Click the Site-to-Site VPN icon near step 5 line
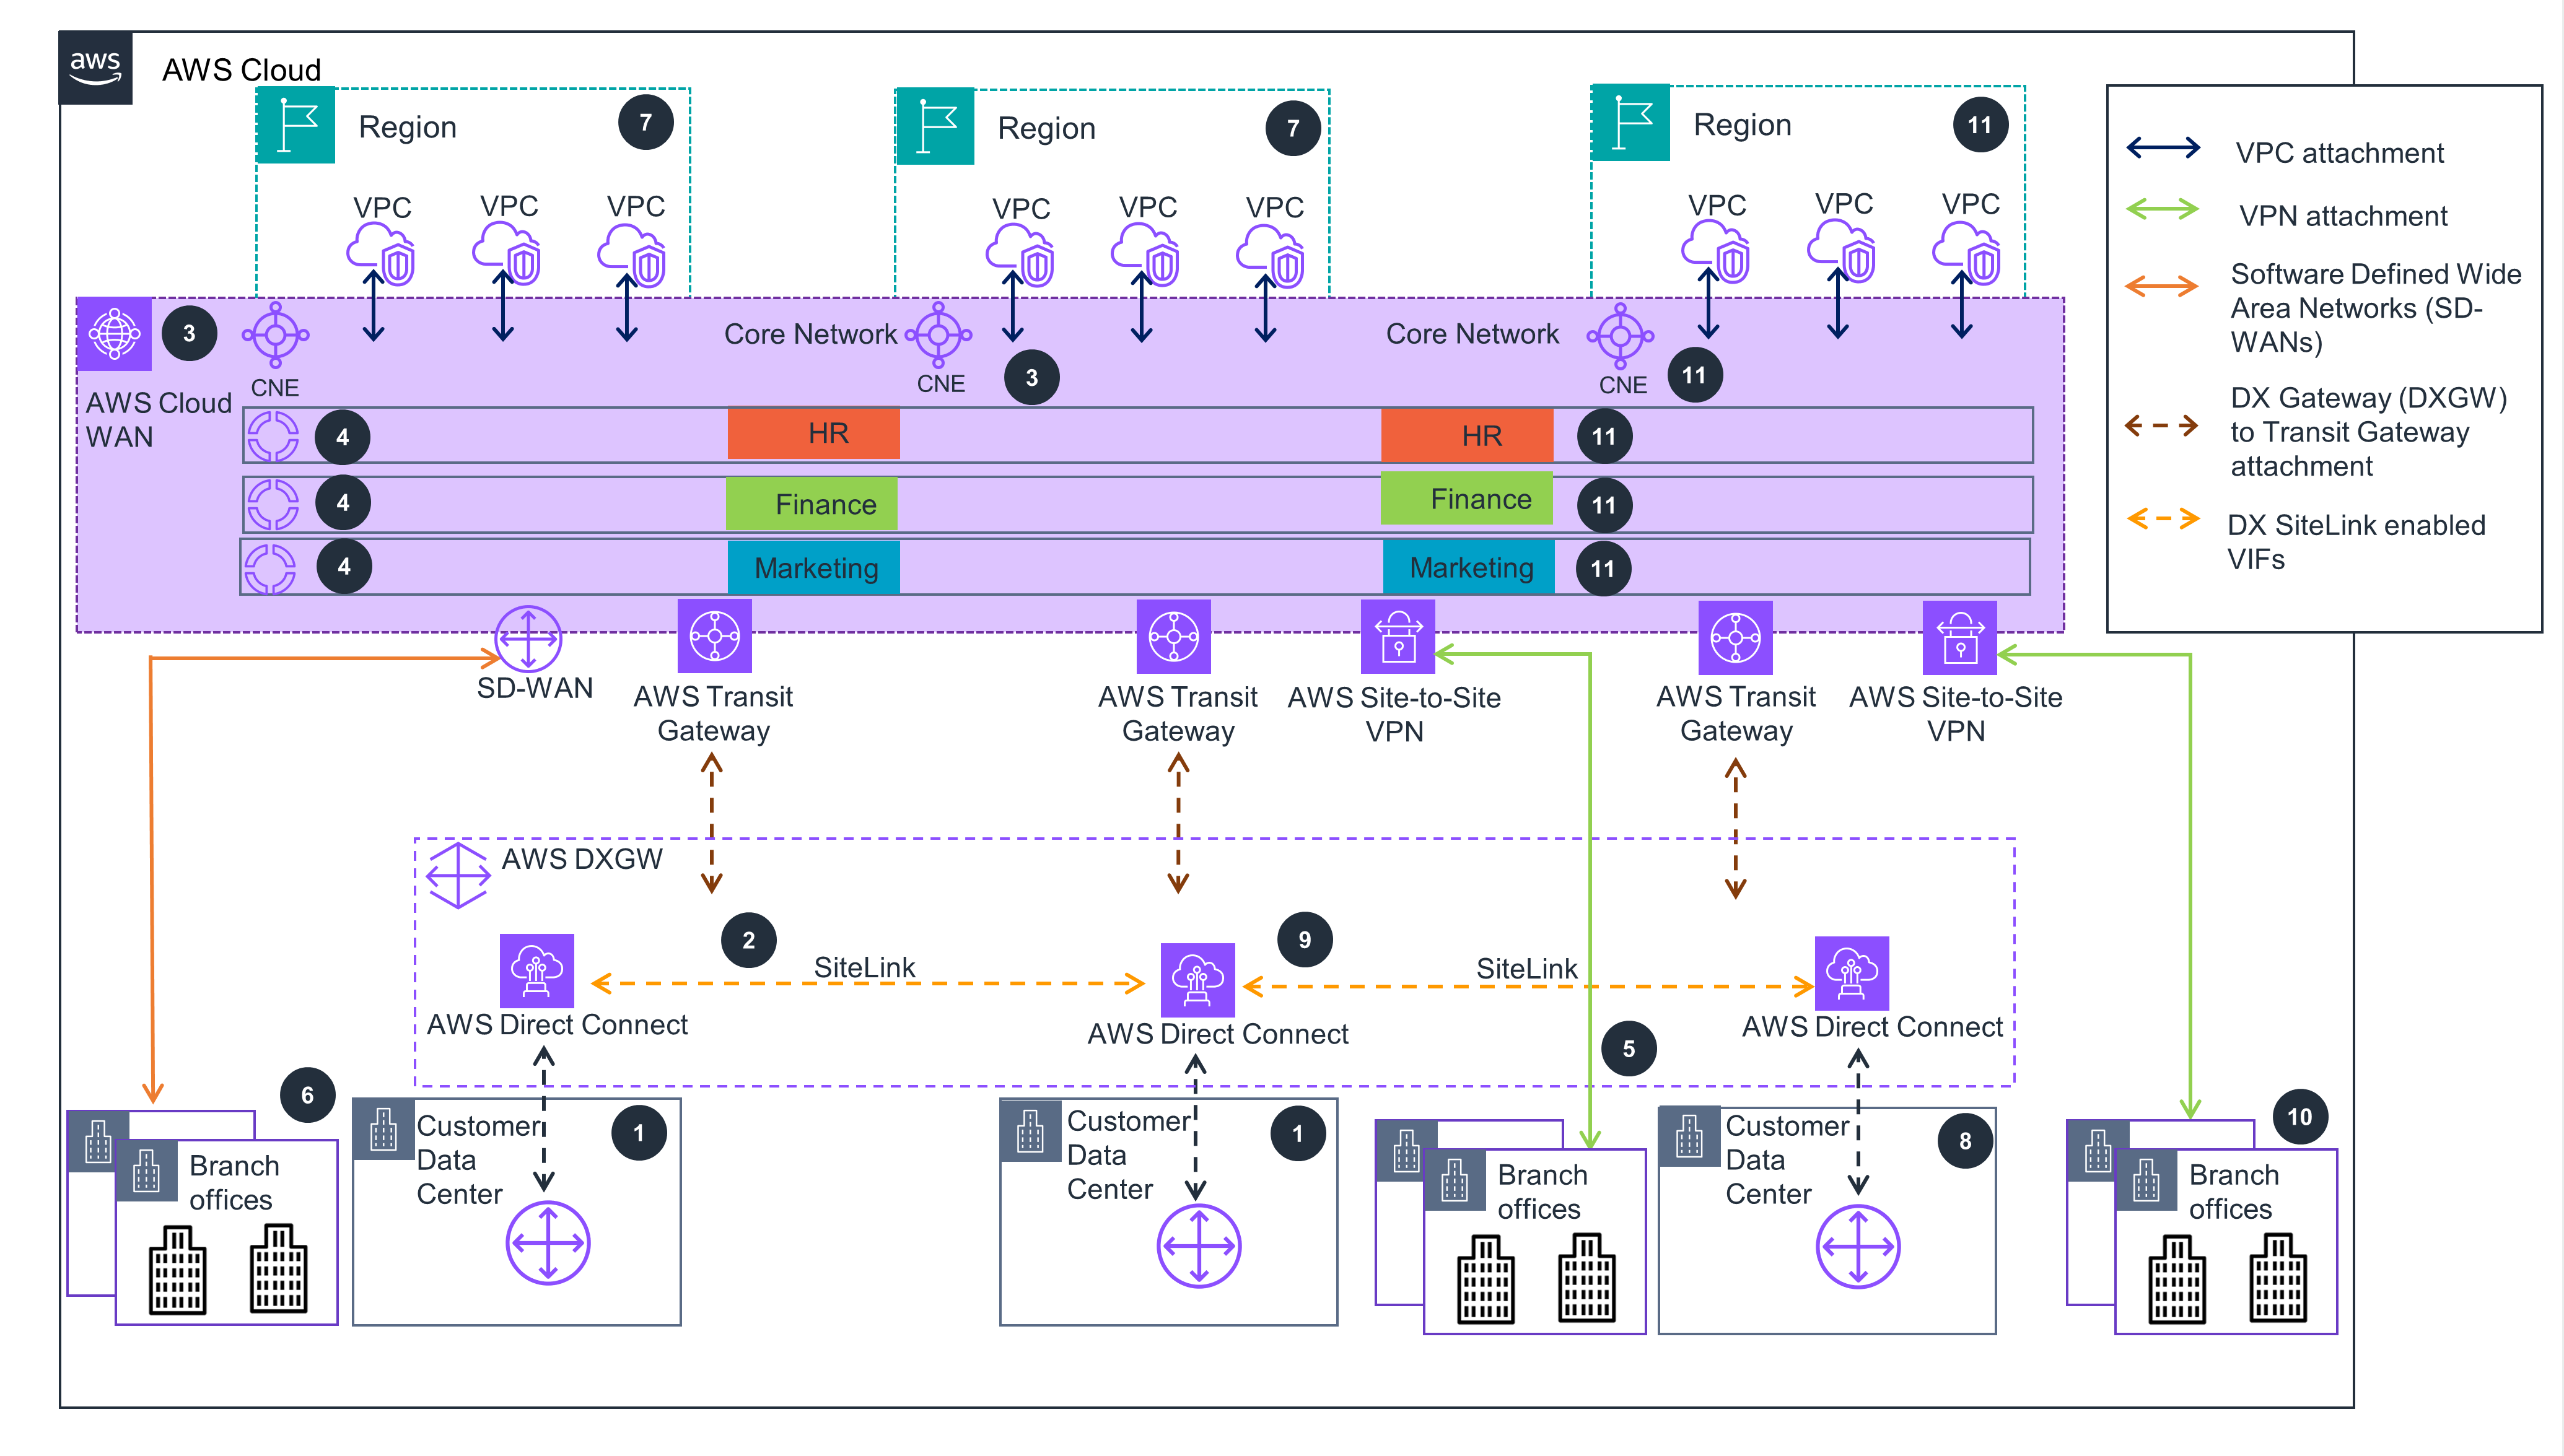 click(1398, 636)
